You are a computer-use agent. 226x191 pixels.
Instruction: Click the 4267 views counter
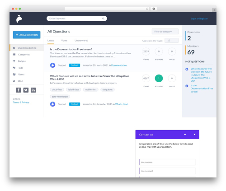pos(146,78)
